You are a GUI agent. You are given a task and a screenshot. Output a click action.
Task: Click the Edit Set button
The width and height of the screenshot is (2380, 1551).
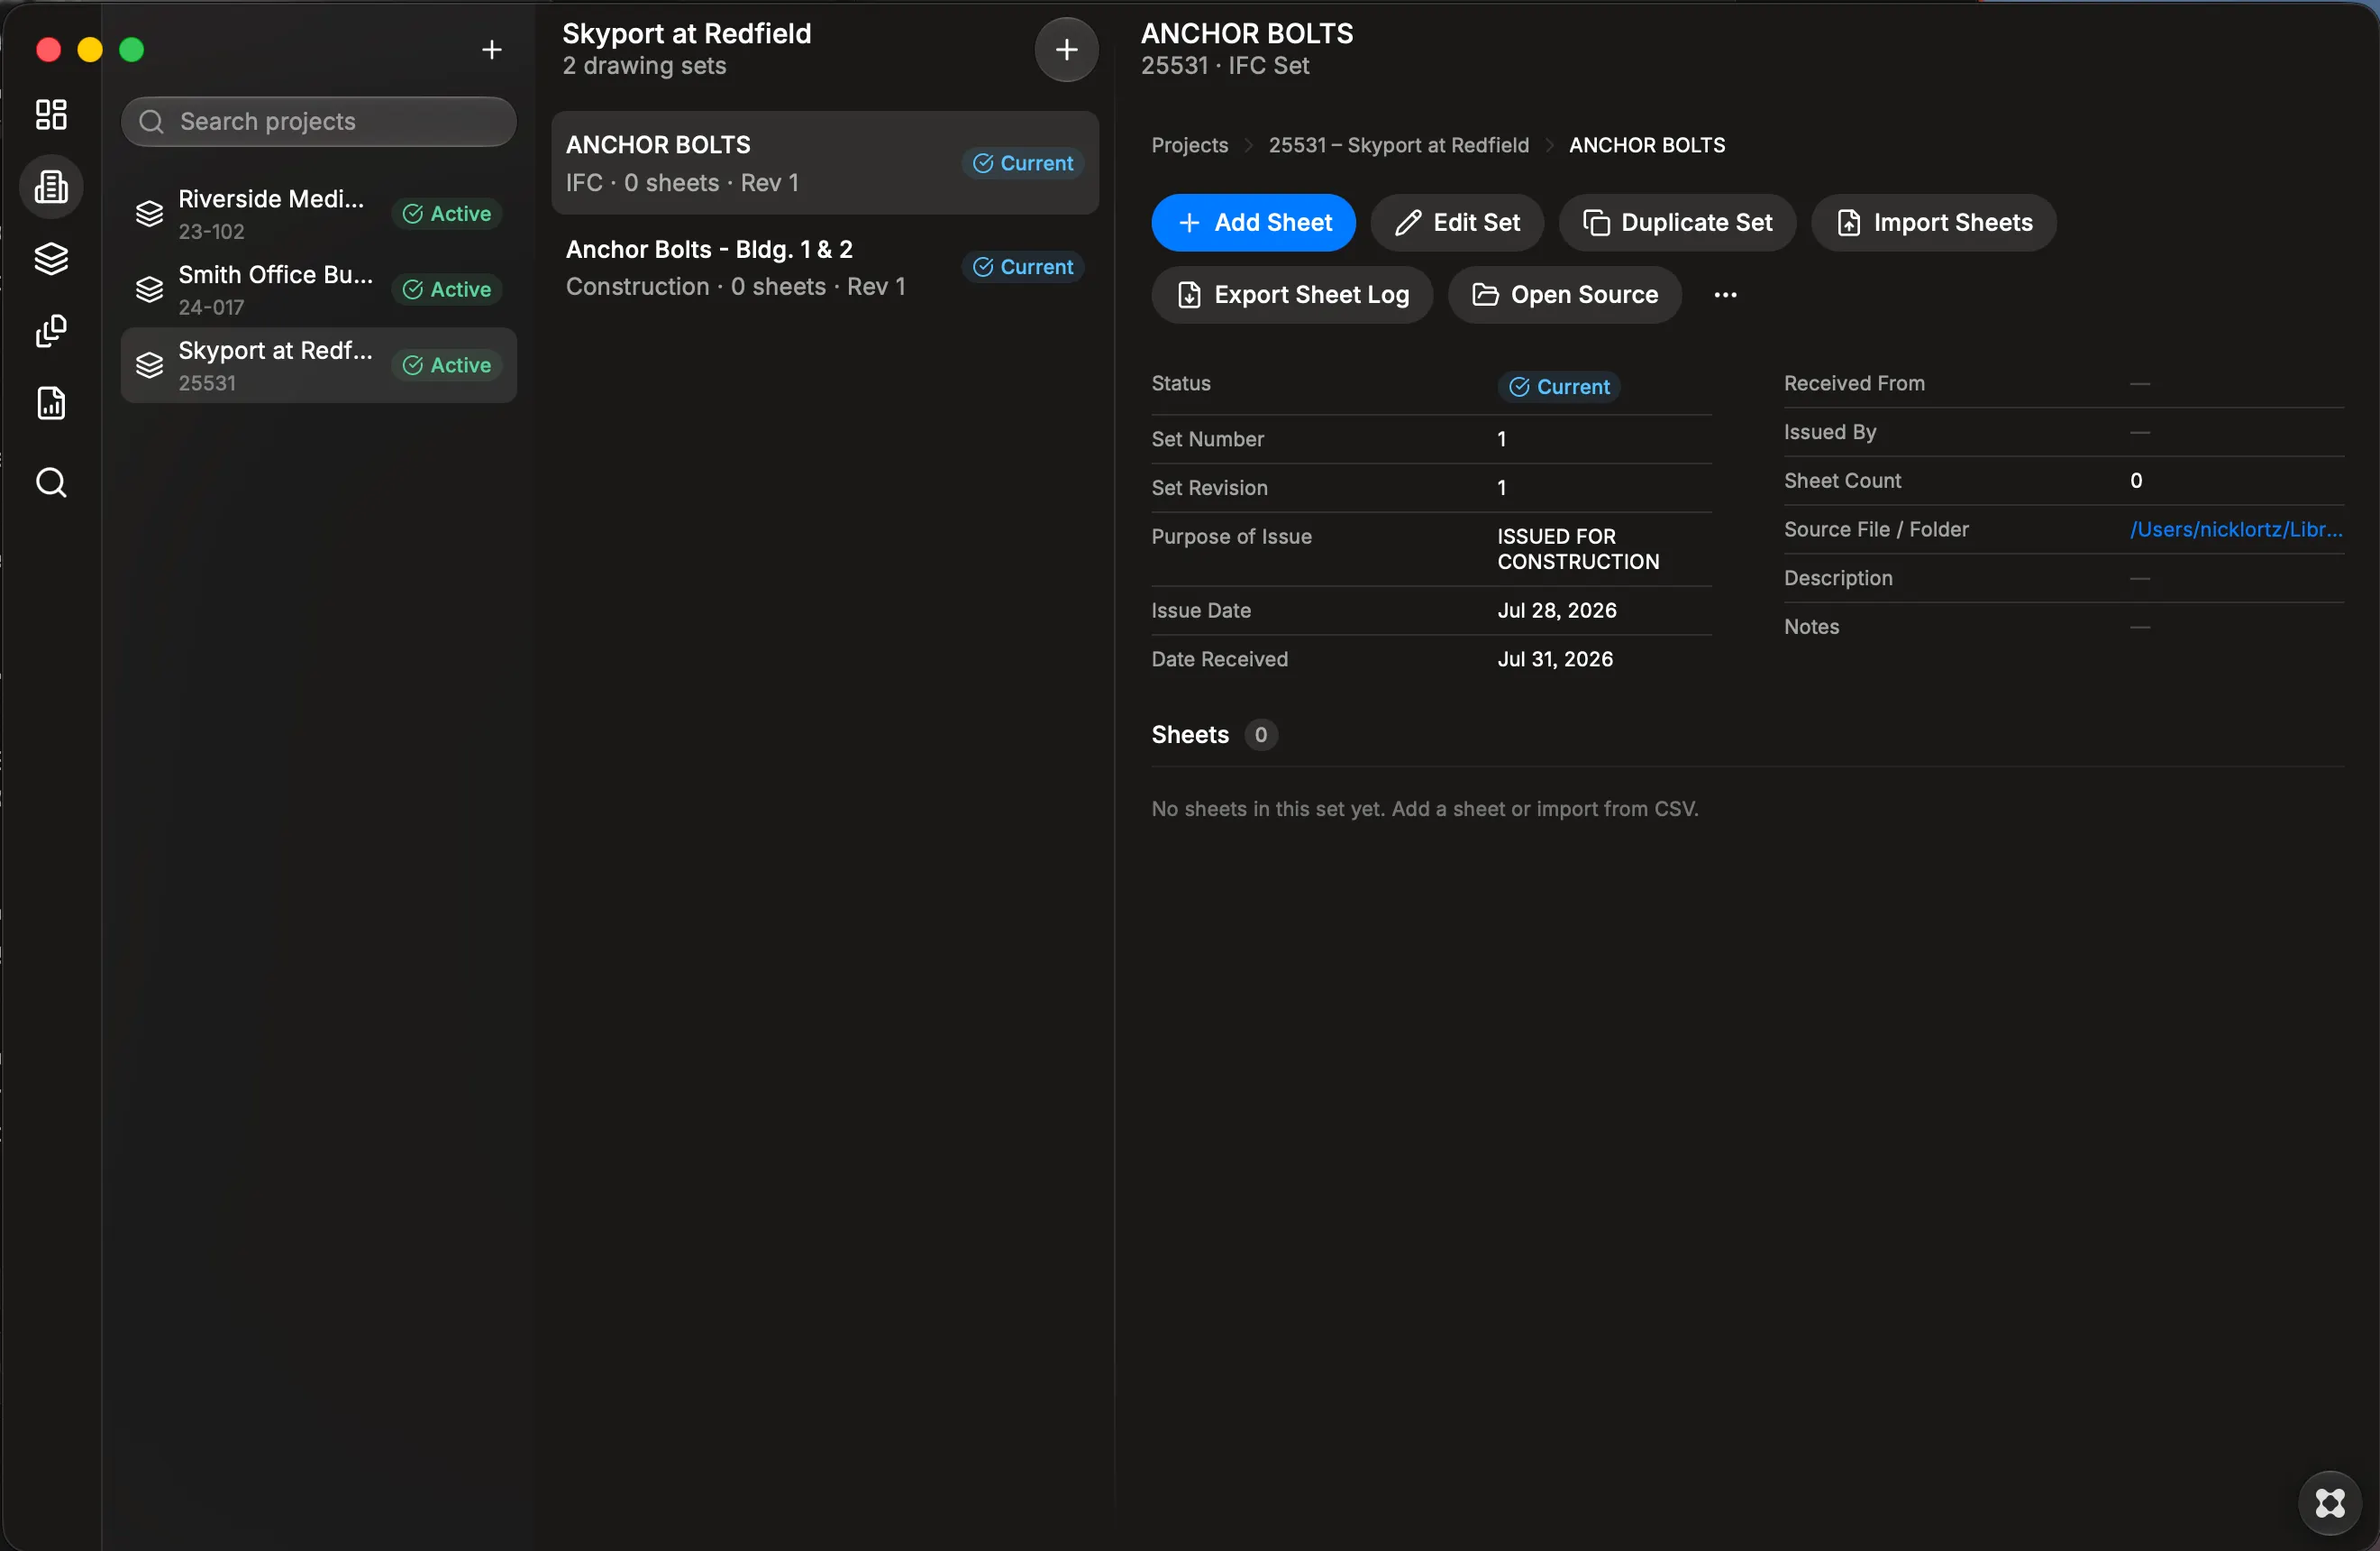click(1457, 222)
